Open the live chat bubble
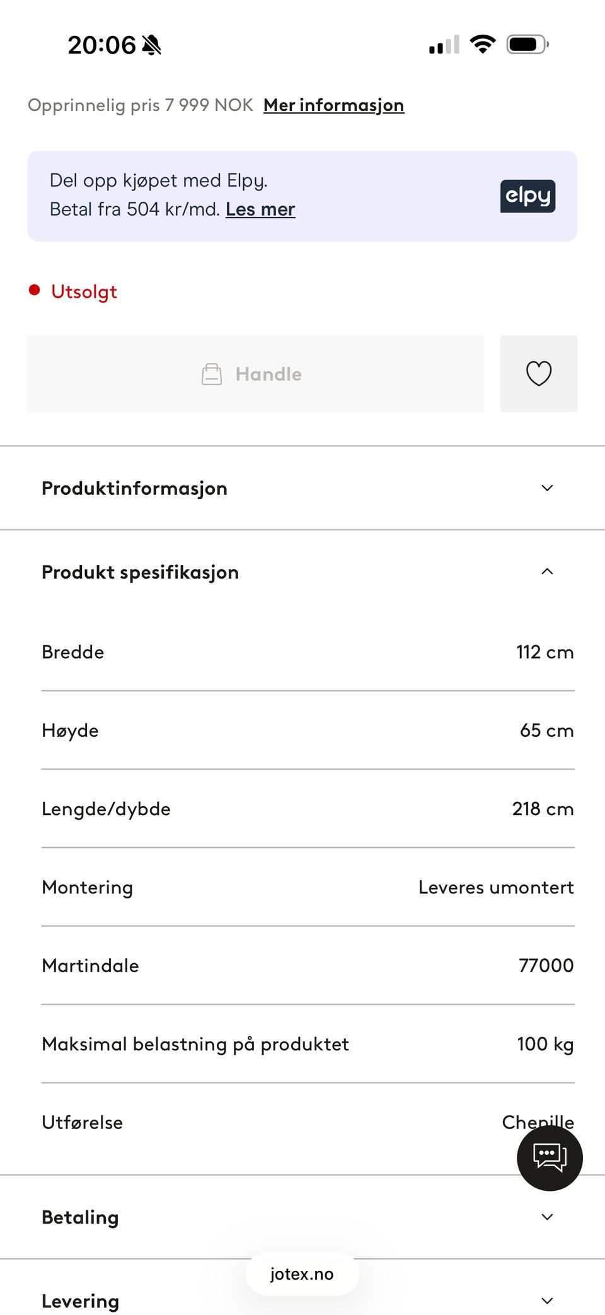The height and width of the screenshot is (1315, 605). coord(550,1158)
